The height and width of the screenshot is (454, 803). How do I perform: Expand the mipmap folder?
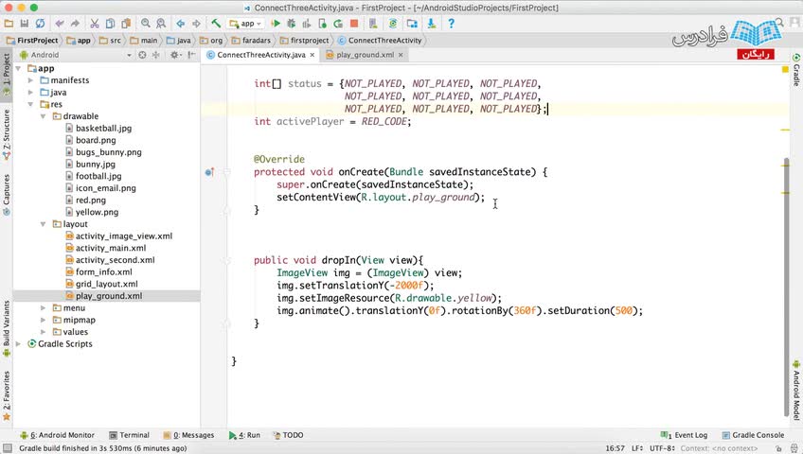(44, 320)
